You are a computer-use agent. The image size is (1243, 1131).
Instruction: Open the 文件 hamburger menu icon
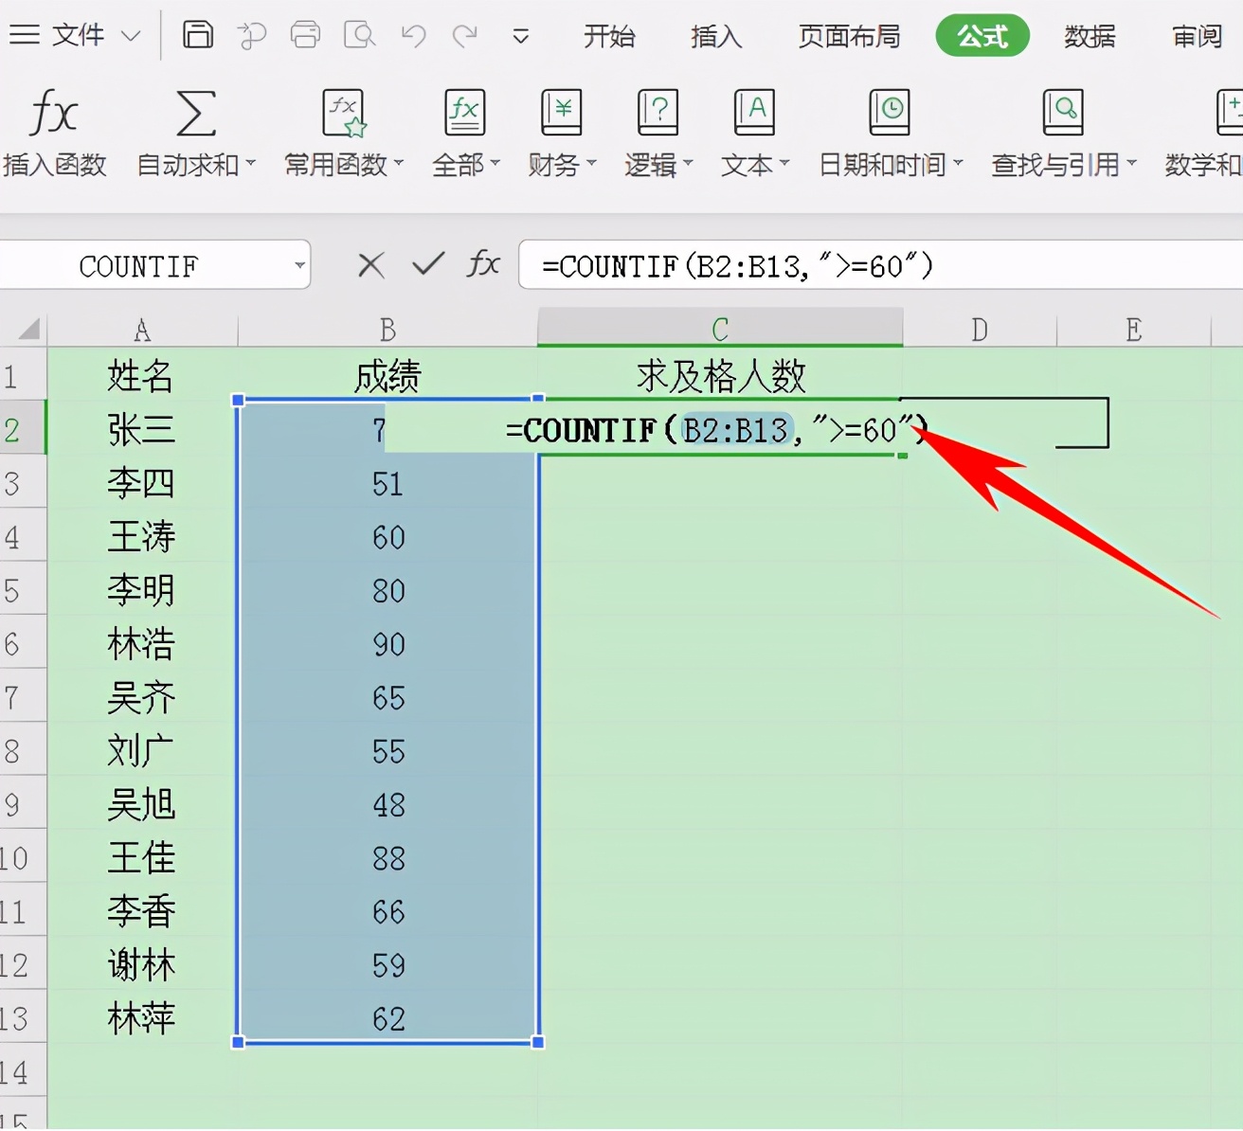(24, 36)
